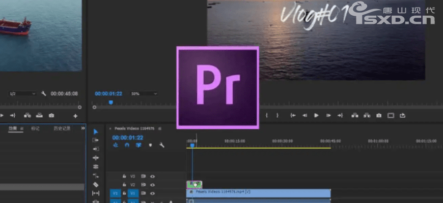
Task: Click the Lift button in program monitor
Action: 355,115
